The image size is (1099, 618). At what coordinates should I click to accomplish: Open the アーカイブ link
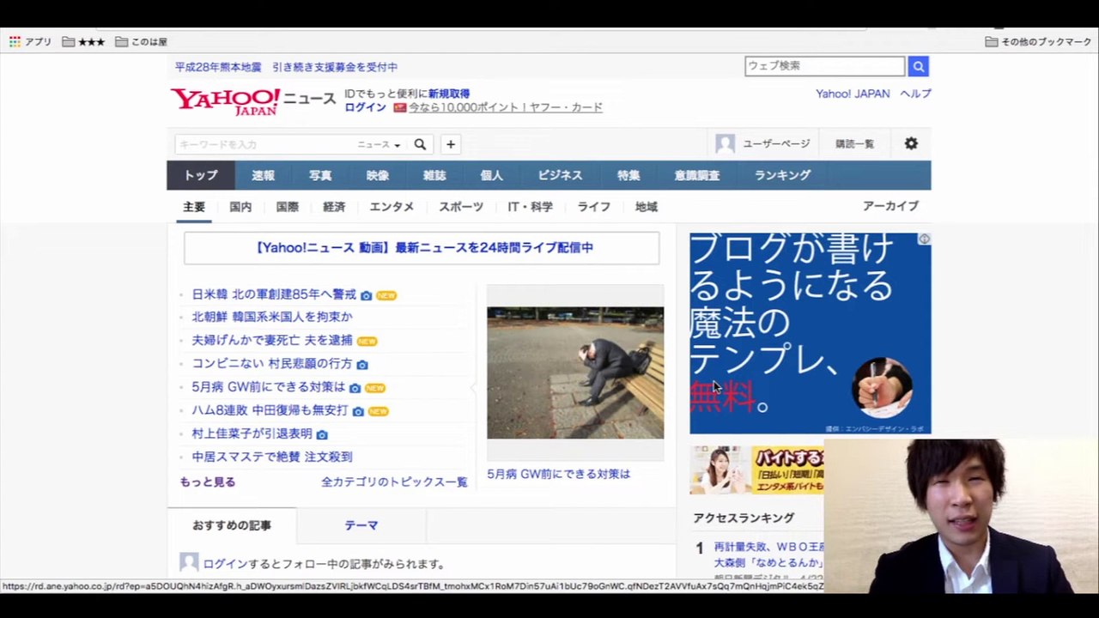coord(890,206)
